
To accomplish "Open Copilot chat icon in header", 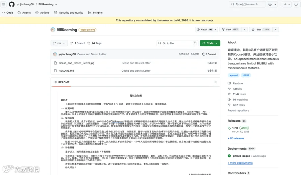I will tap(270, 4).
